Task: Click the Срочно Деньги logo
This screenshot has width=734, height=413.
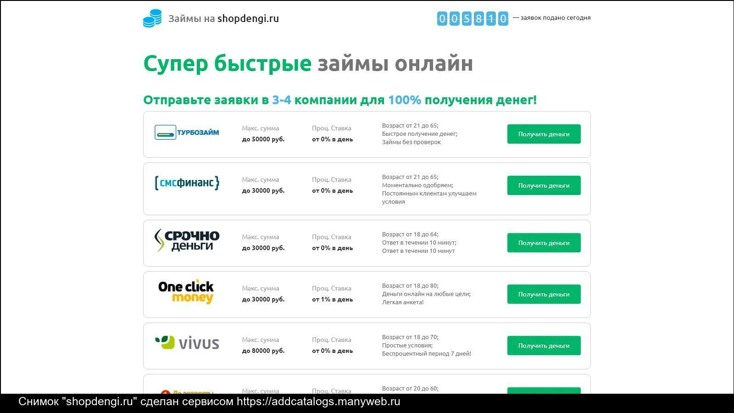Action: click(x=187, y=240)
